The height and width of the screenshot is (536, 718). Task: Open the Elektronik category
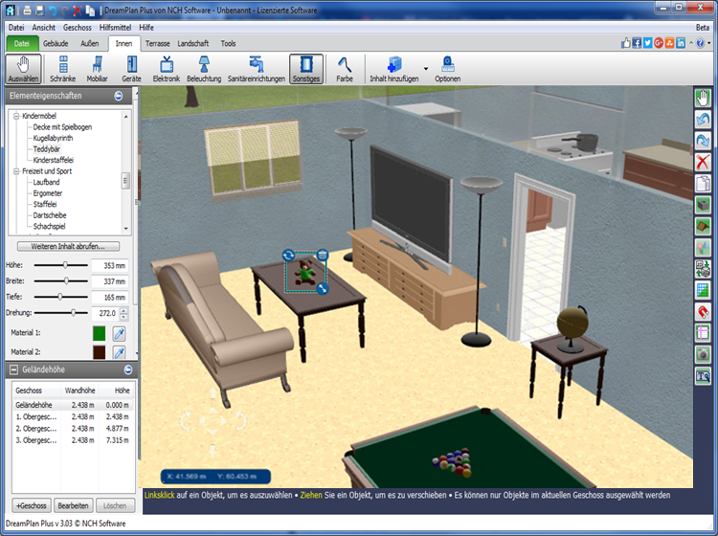click(x=167, y=69)
